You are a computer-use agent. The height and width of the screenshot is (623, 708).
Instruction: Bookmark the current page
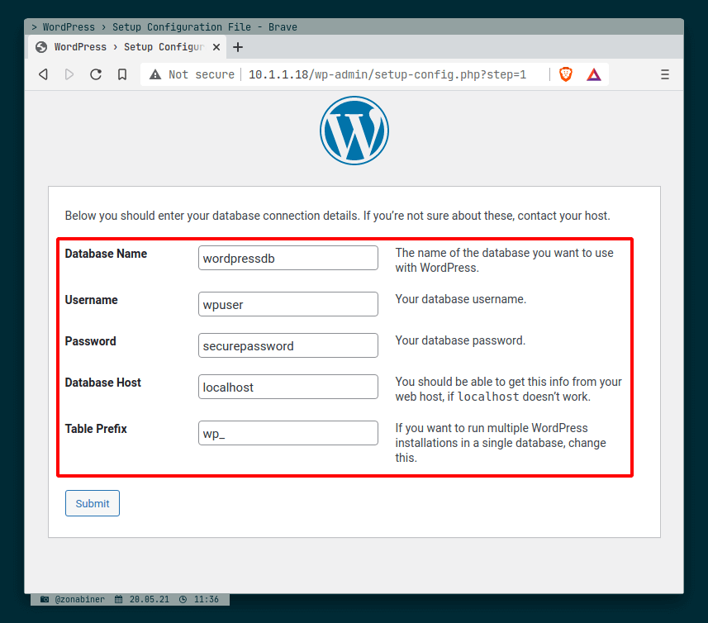point(121,74)
